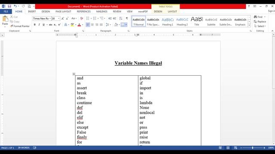Click the word "lambda" in table

[x=146, y=103]
